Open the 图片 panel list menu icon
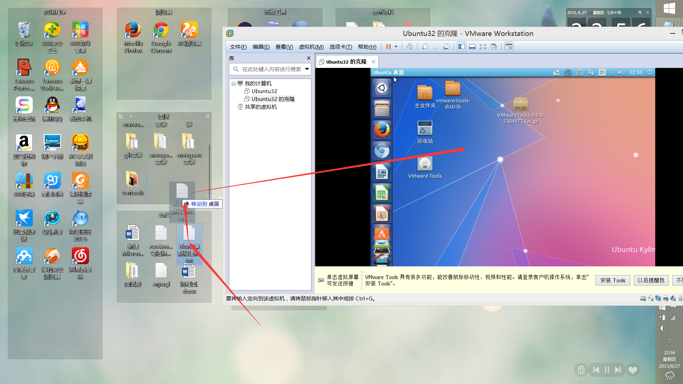Image resolution: width=683 pixels, height=384 pixels. tap(207, 117)
